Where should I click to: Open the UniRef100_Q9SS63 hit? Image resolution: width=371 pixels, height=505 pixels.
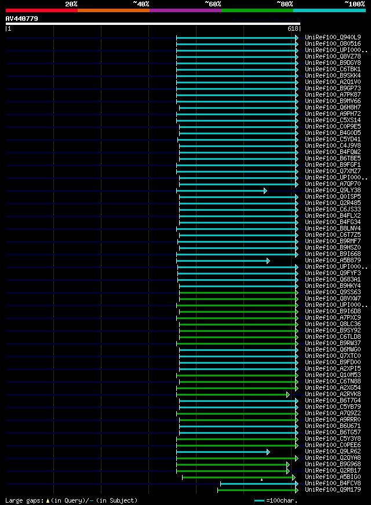(333, 292)
